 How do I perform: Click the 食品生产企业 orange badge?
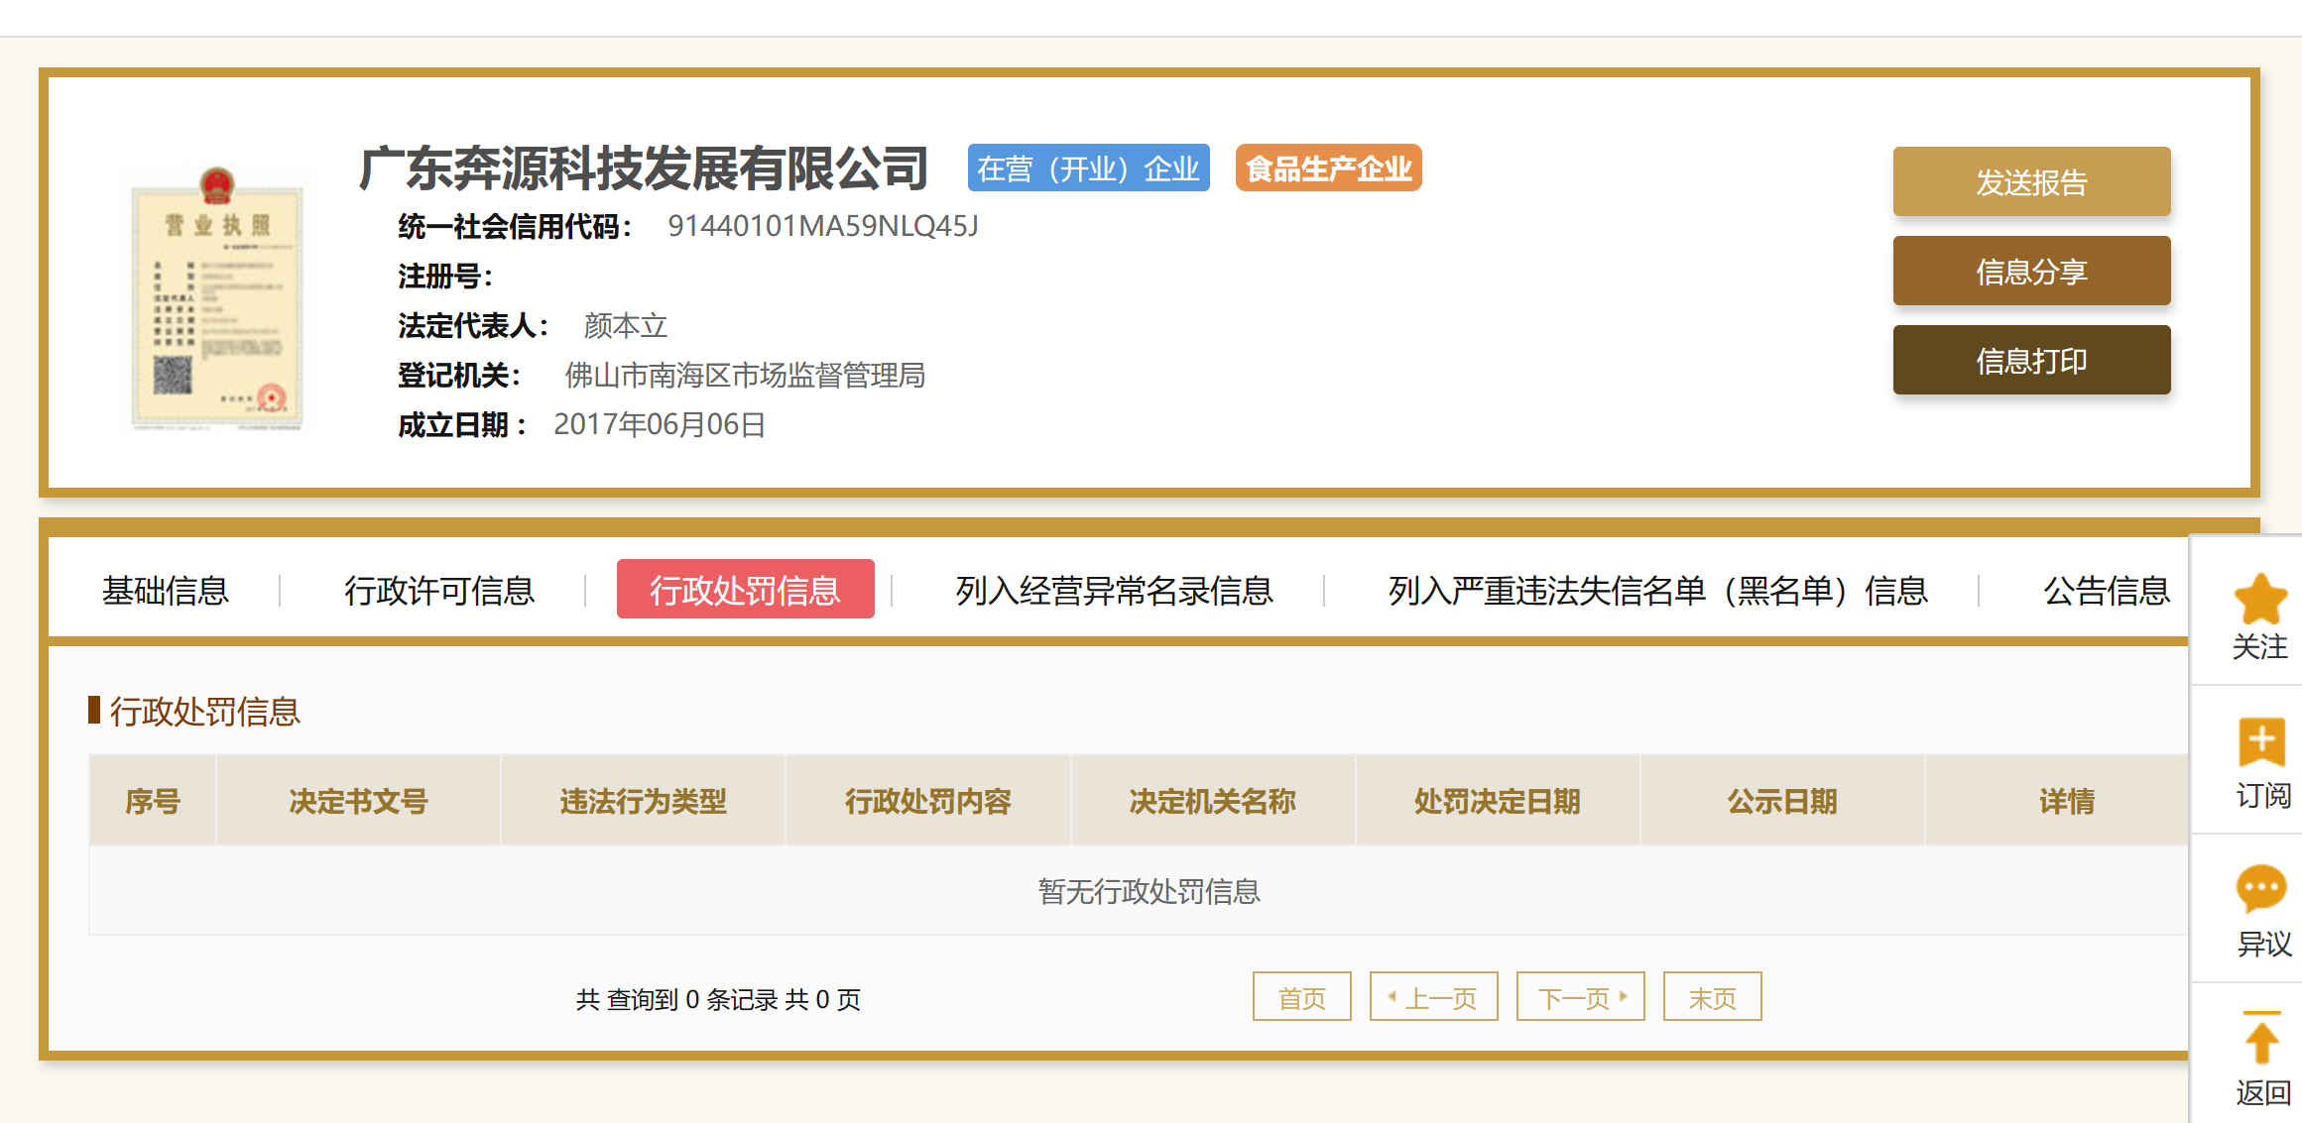click(x=1328, y=168)
